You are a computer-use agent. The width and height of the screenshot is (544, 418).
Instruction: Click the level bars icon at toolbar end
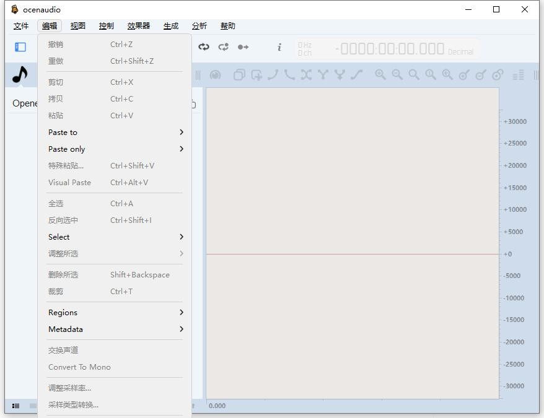518,74
